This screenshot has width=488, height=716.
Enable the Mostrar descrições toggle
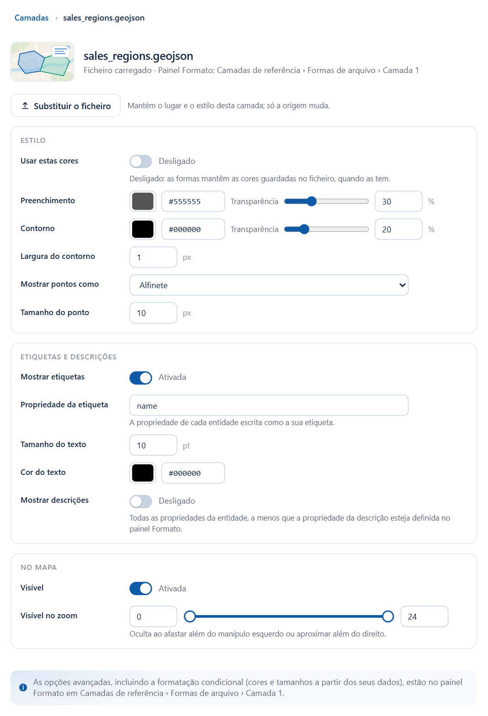click(141, 501)
